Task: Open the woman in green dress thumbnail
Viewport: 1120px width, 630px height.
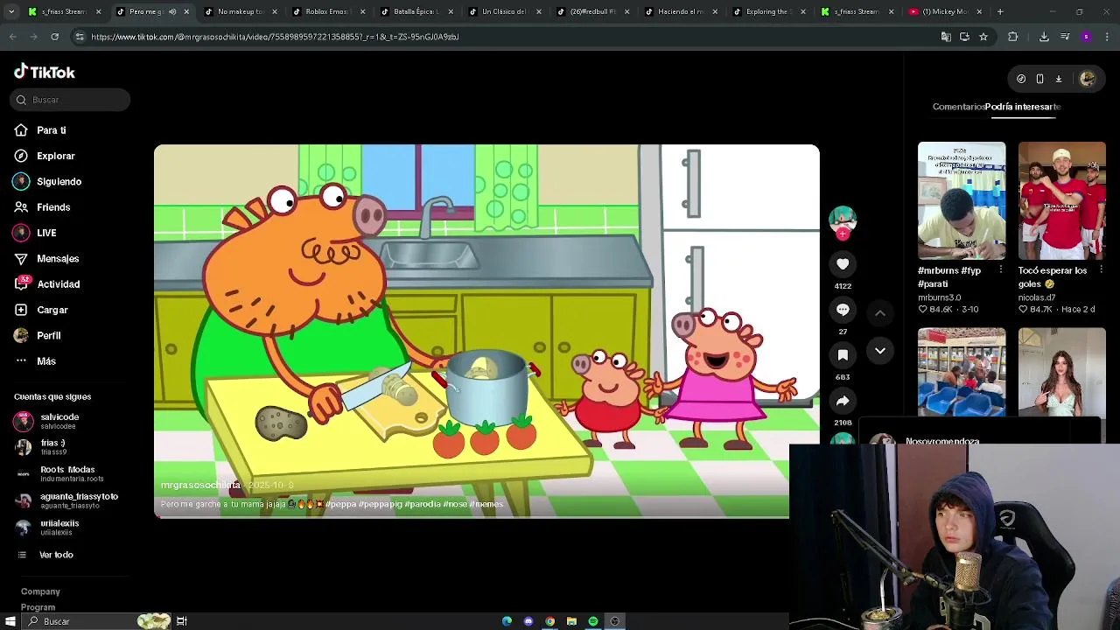Action: 1062,372
